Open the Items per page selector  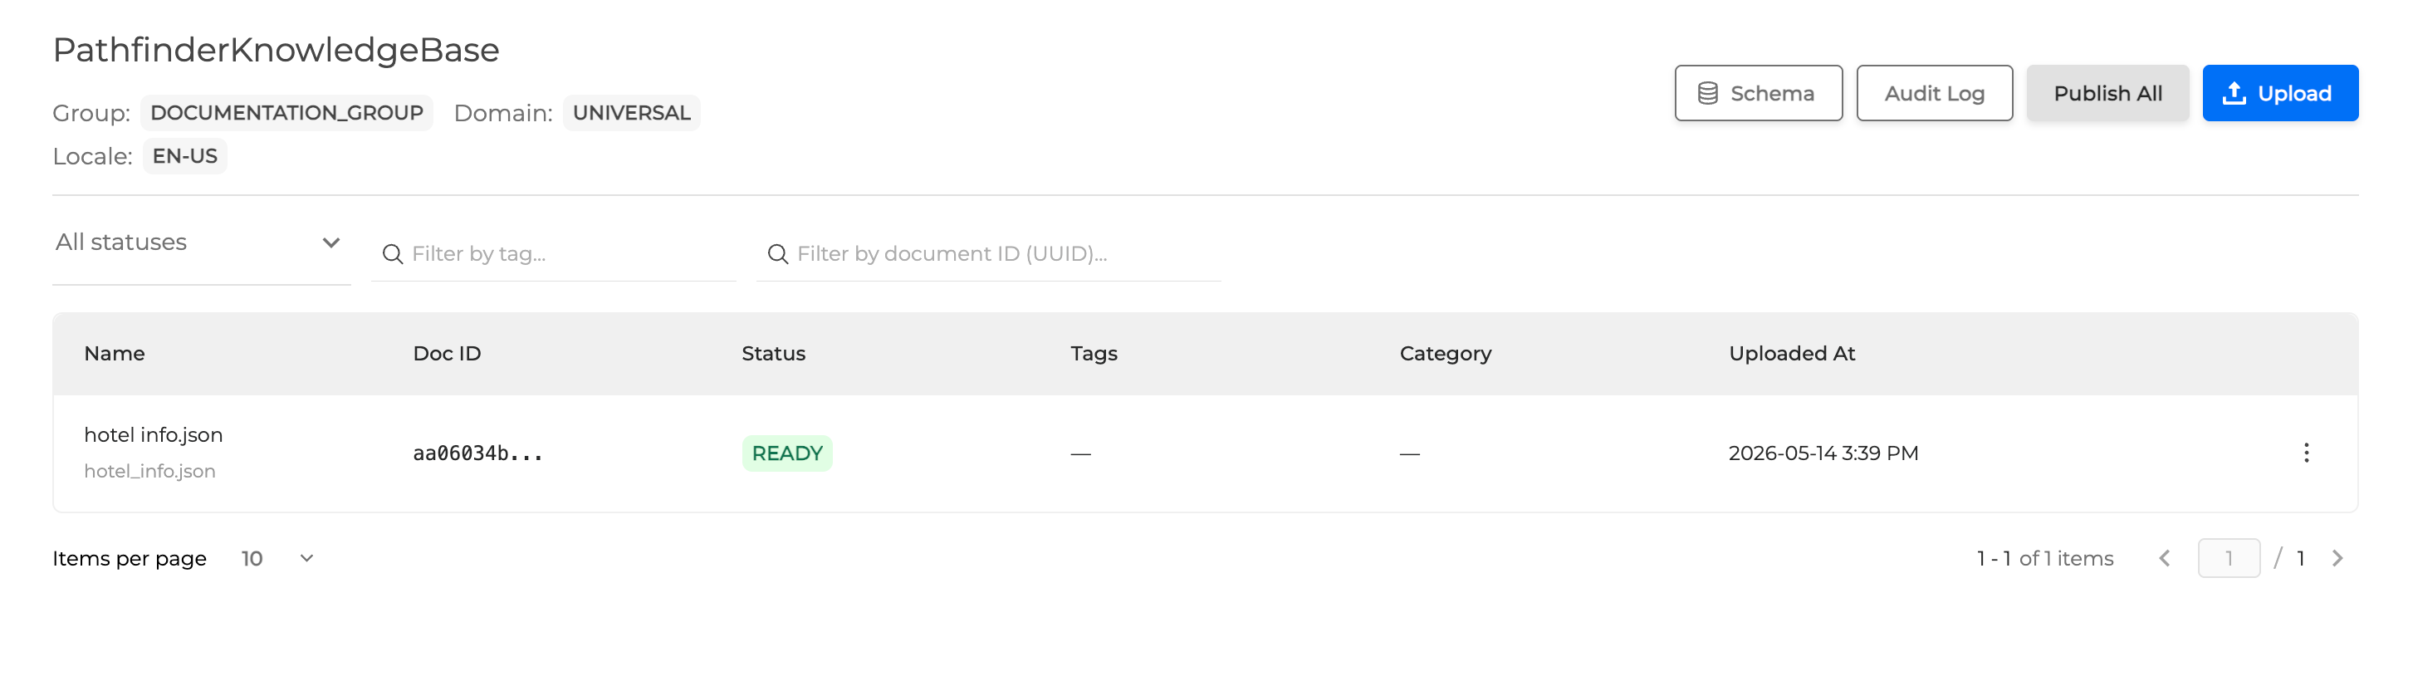[277, 558]
